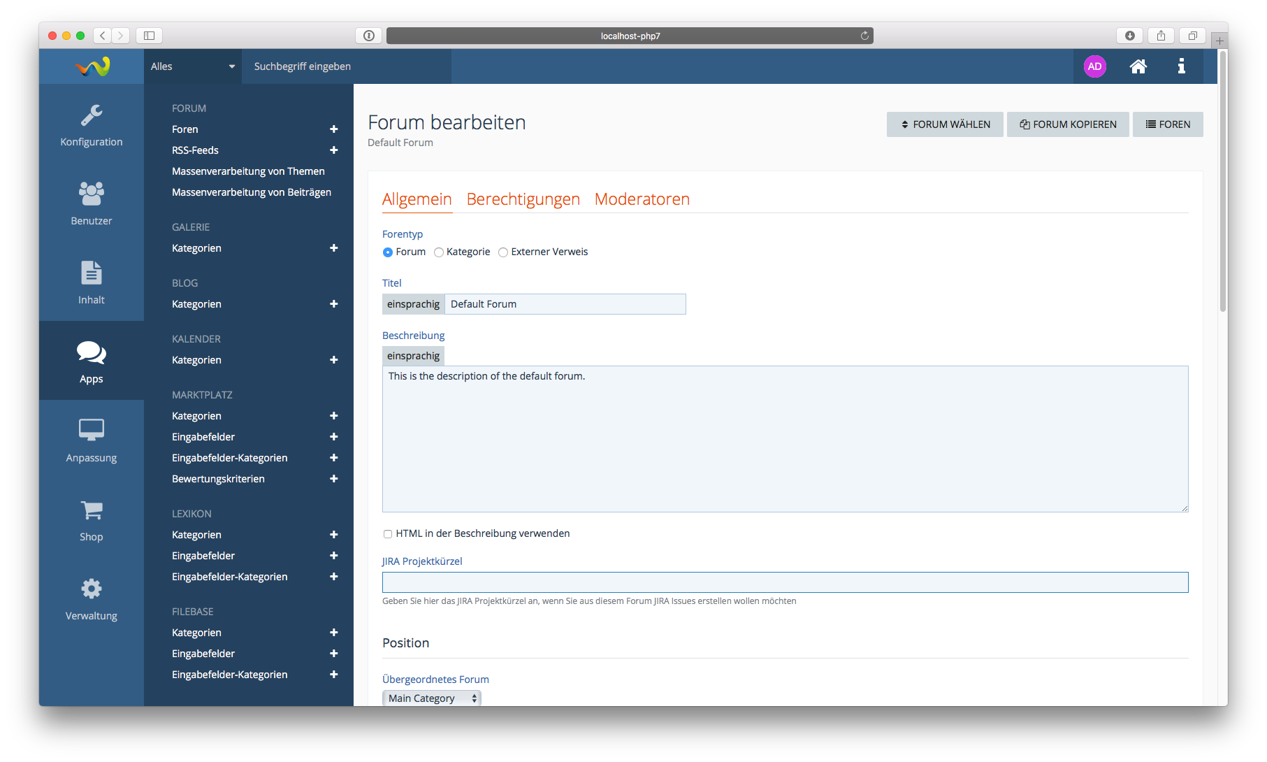
Task: Click the home icon in header
Action: coord(1138,66)
